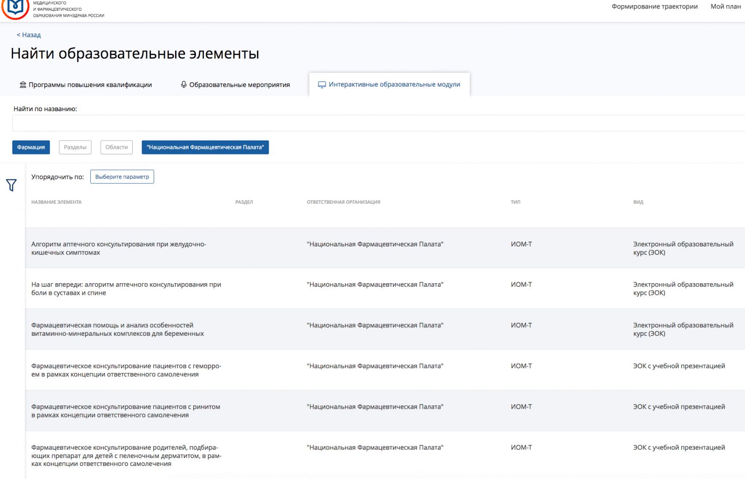Click the Найти образовательные элементы heading
The width and height of the screenshot is (745, 479).
[x=135, y=53]
